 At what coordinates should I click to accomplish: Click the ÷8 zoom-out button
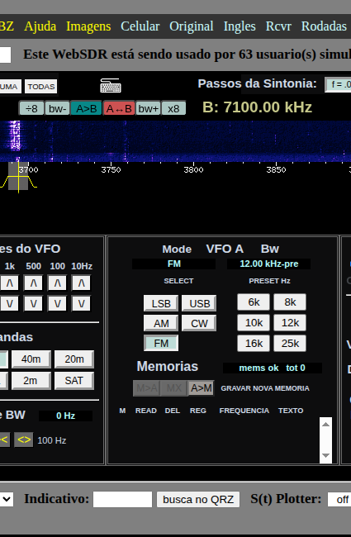coord(31,108)
